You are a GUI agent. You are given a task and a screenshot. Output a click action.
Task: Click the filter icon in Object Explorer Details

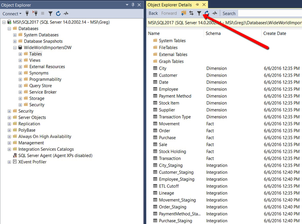click(x=199, y=13)
